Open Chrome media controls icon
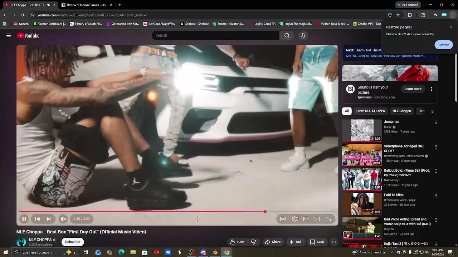This screenshot has height=257, width=458. 435,15
